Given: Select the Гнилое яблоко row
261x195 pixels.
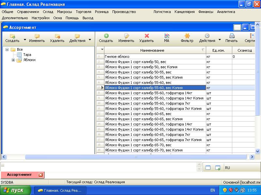Looking at the screenshot, I should click(155, 57).
